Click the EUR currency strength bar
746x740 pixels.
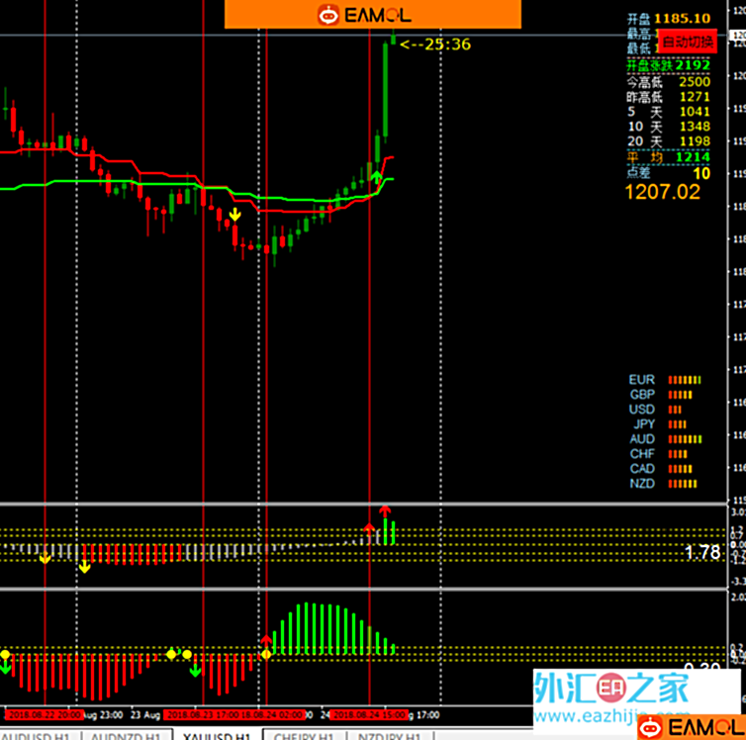[685, 379]
